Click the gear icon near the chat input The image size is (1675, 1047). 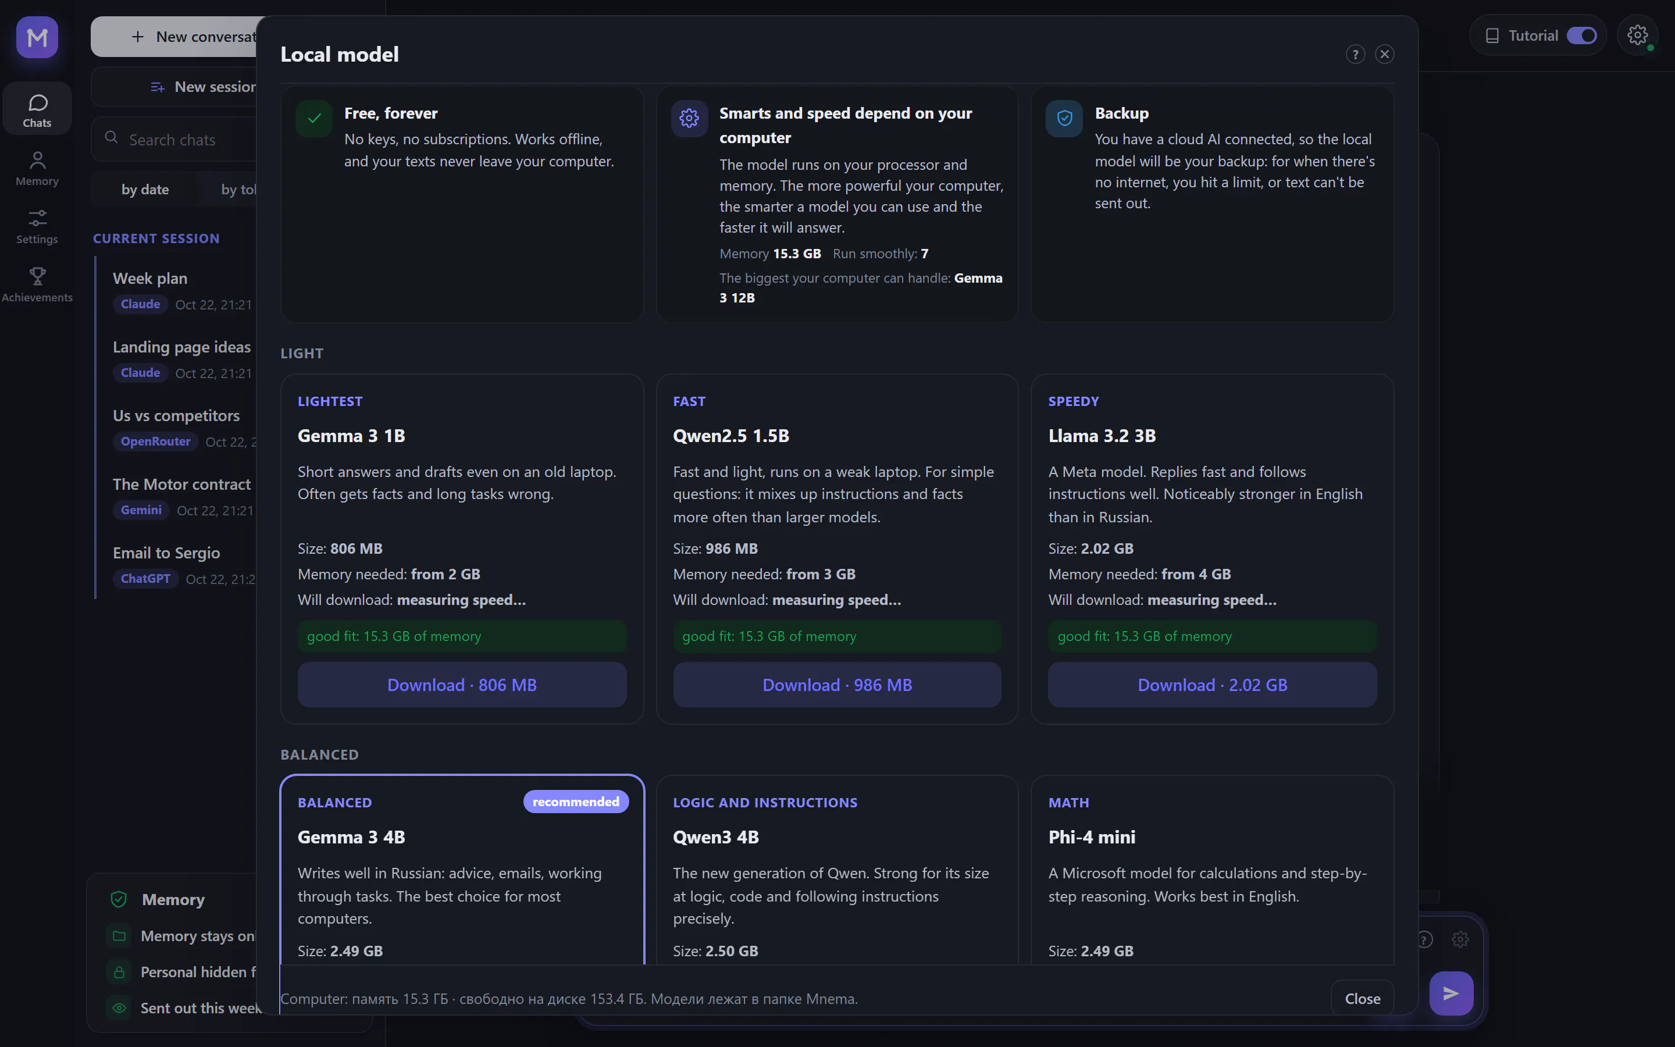pos(1460,939)
